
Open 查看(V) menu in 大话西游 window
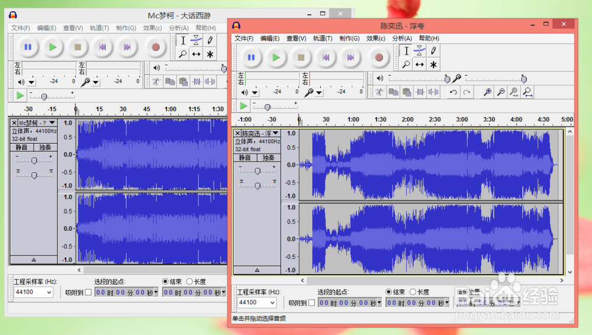click(x=73, y=28)
